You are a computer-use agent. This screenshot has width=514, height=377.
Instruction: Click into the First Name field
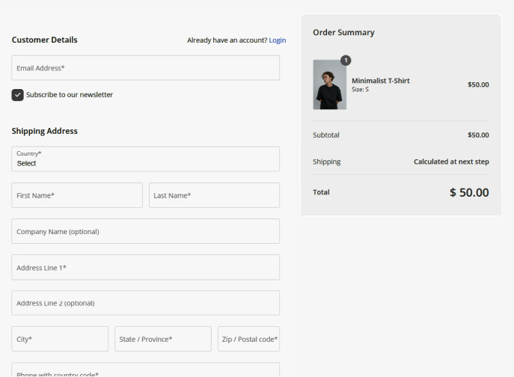point(77,195)
